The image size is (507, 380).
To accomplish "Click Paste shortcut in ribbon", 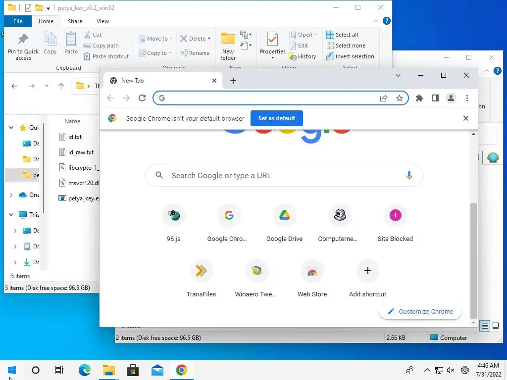I will (106, 56).
